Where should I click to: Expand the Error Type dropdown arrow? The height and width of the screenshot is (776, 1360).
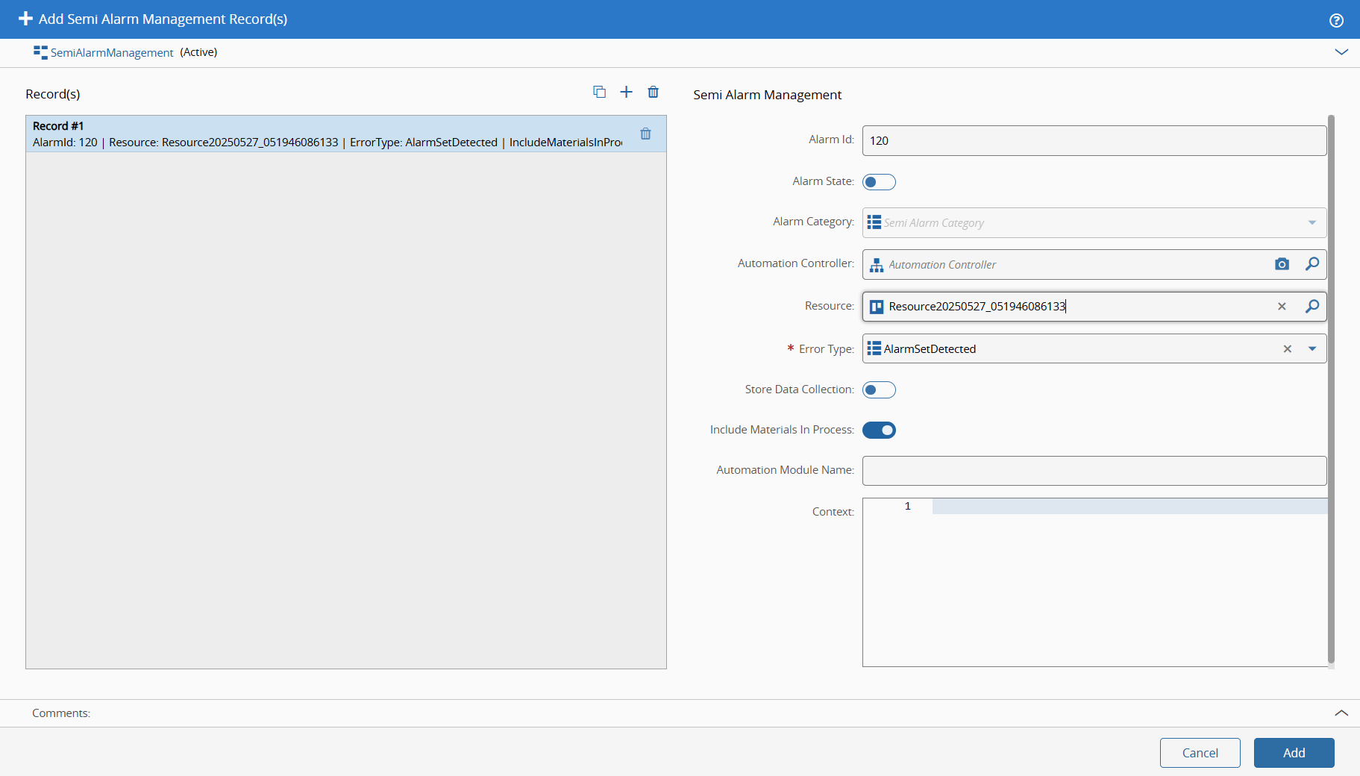(x=1312, y=348)
